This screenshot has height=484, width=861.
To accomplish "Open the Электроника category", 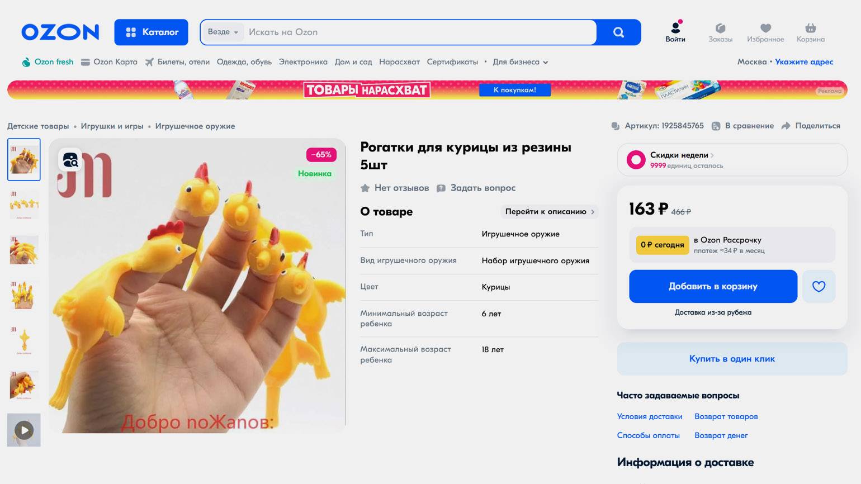I will tap(303, 62).
